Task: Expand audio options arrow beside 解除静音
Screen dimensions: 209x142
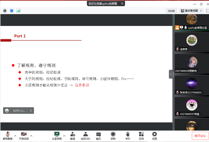Action: point(15,135)
